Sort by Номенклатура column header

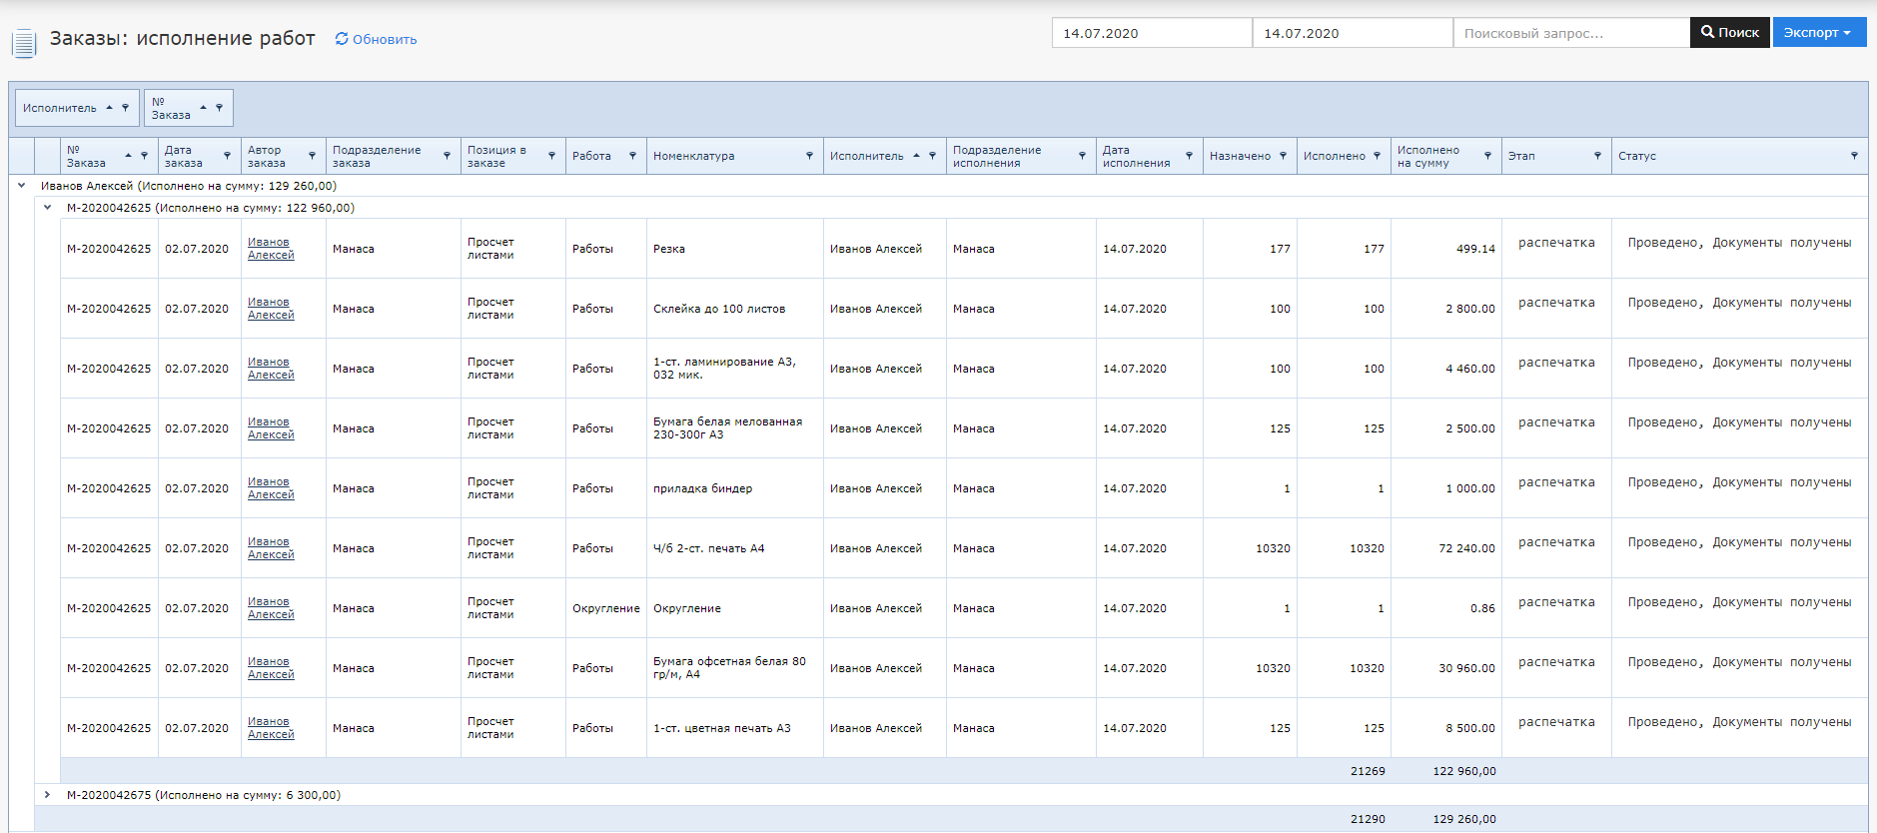pyautogui.click(x=694, y=156)
